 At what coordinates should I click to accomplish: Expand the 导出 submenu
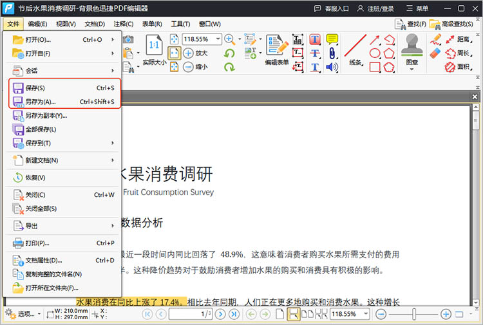[64, 226]
